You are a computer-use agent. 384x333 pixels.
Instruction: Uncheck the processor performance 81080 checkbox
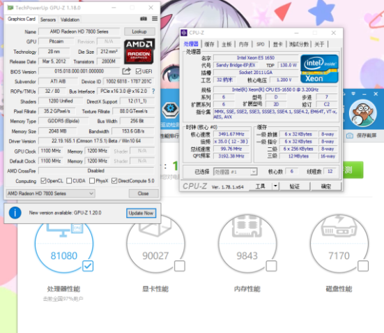[88, 266]
